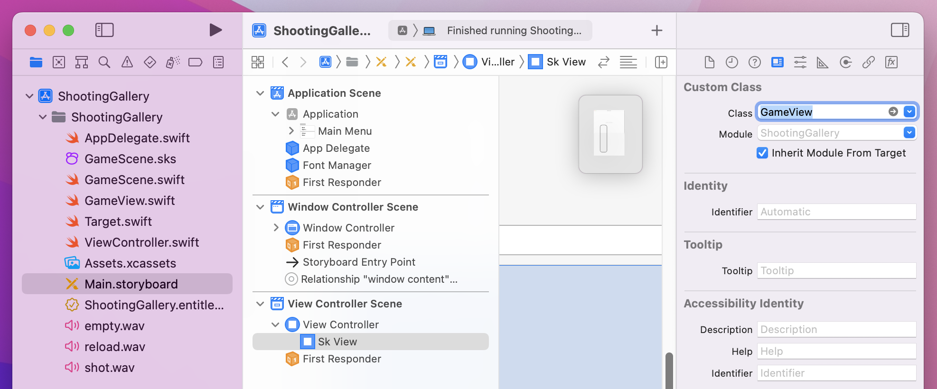The image size is (937, 389).
Task: Open the Test navigator diamond icon
Action: coord(150,62)
